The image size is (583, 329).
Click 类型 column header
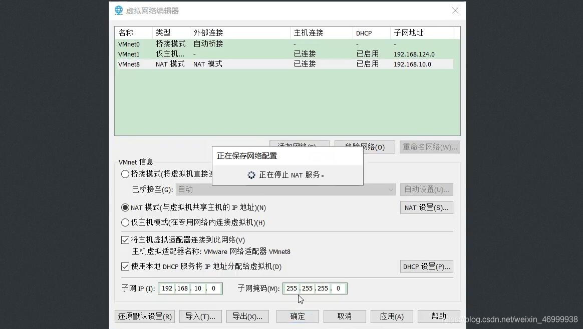(171, 32)
